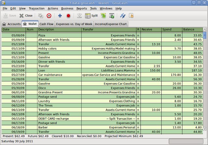
Task: Open the Reports menu
Action: [82, 8]
